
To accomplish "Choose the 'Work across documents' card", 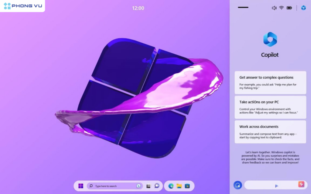I will [270, 132].
